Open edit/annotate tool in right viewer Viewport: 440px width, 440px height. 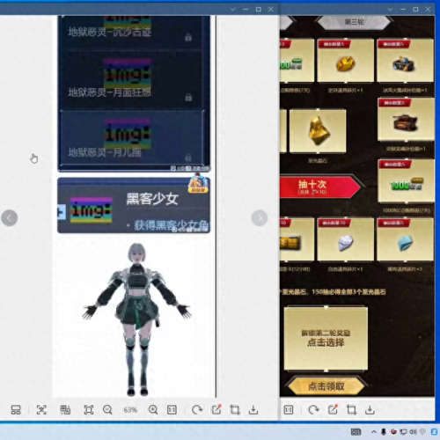(333, 409)
